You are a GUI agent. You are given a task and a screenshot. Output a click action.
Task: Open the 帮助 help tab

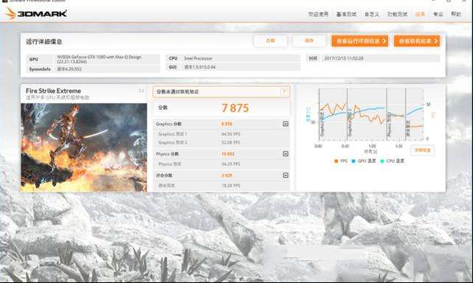pyautogui.click(x=455, y=14)
